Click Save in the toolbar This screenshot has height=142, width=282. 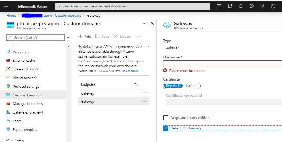click(102, 37)
